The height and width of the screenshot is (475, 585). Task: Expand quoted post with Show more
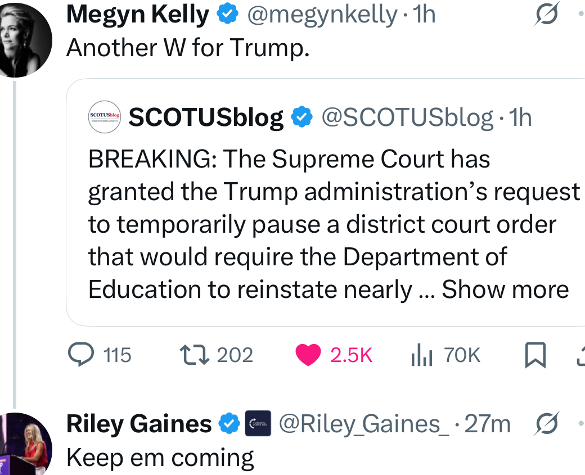tap(505, 289)
